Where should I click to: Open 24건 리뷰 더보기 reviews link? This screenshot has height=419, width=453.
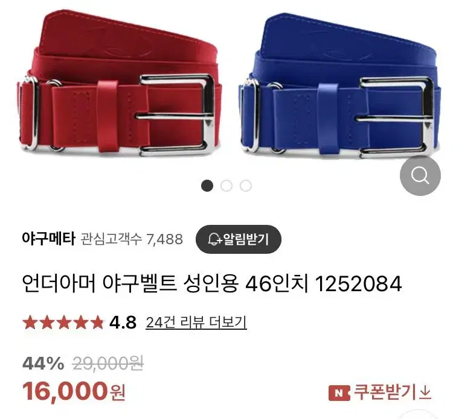(x=196, y=323)
